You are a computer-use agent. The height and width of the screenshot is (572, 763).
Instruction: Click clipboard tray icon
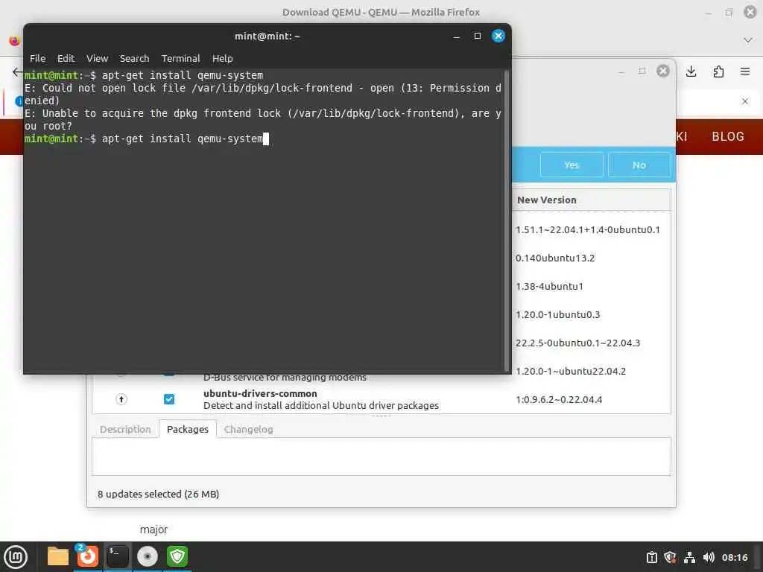651,557
